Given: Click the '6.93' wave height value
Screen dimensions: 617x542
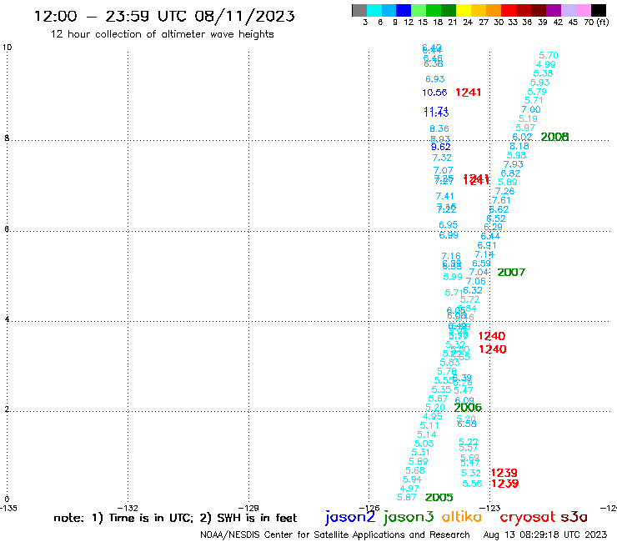Looking at the screenshot, I should pos(434,79).
